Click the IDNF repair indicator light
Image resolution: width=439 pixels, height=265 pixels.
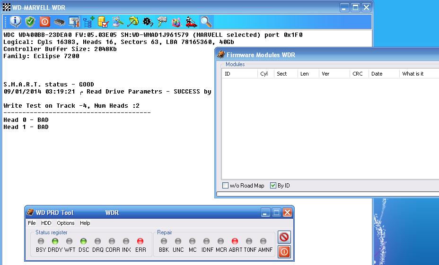click(207, 241)
